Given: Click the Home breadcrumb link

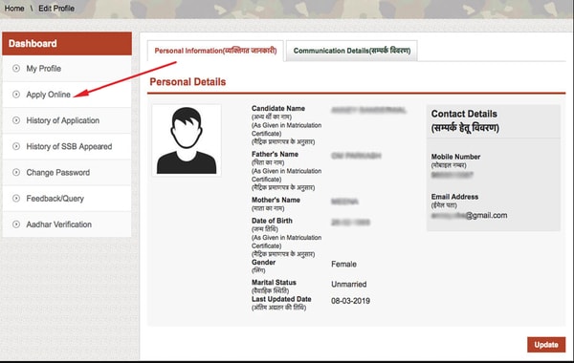Looking at the screenshot, I should point(14,8).
